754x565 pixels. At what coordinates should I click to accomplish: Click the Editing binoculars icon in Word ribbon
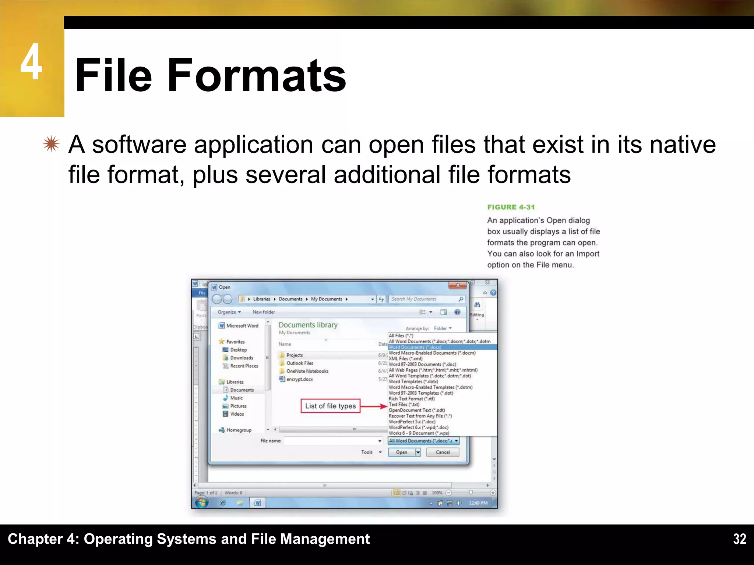click(477, 305)
